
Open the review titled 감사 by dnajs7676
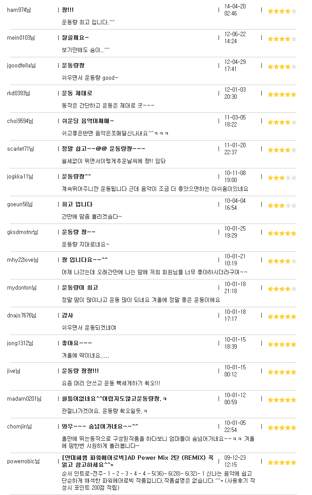67,315
